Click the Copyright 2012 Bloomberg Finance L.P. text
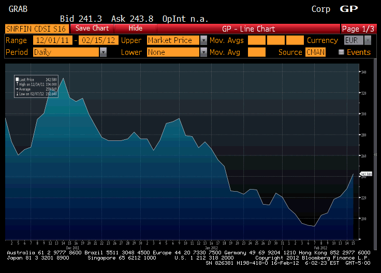Viewport: 381px width, 273px height. (313, 257)
